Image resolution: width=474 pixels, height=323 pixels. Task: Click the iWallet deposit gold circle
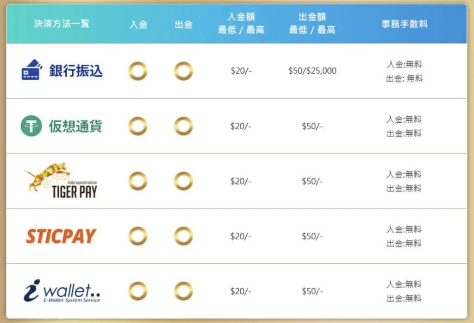point(138,291)
